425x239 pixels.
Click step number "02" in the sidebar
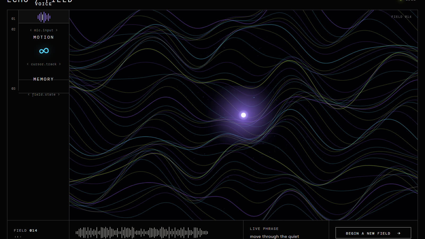[13, 29]
